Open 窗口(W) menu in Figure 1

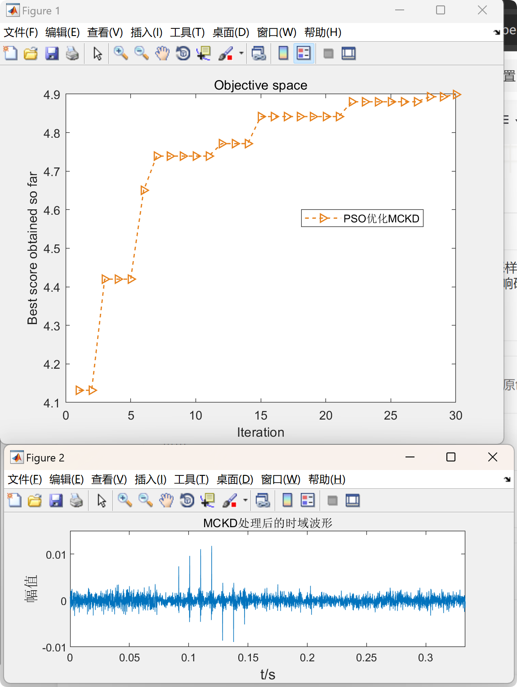tap(276, 32)
